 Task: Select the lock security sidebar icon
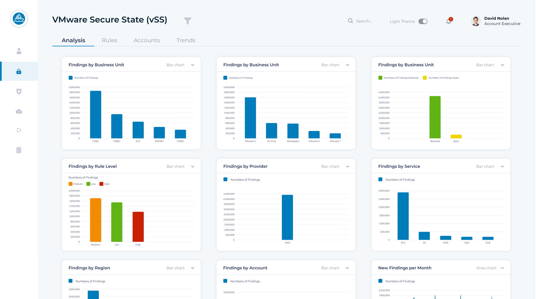point(19,72)
